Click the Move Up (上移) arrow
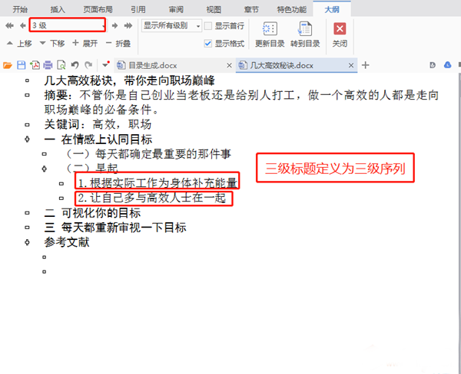Viewport: 461px width, 374px height. [x=9, y=44]
